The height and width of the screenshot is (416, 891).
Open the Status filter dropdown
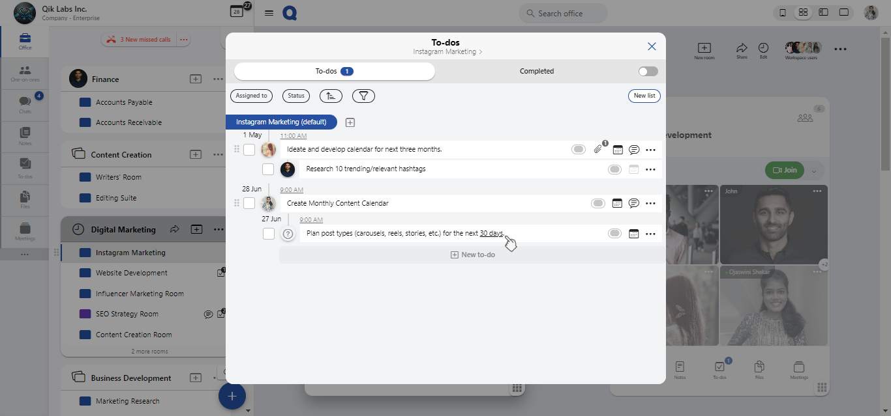pyautogui.click(x=296, y=96)
